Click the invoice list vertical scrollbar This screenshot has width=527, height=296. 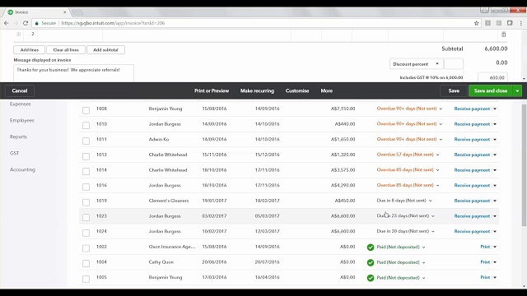[x=524, y=165]
